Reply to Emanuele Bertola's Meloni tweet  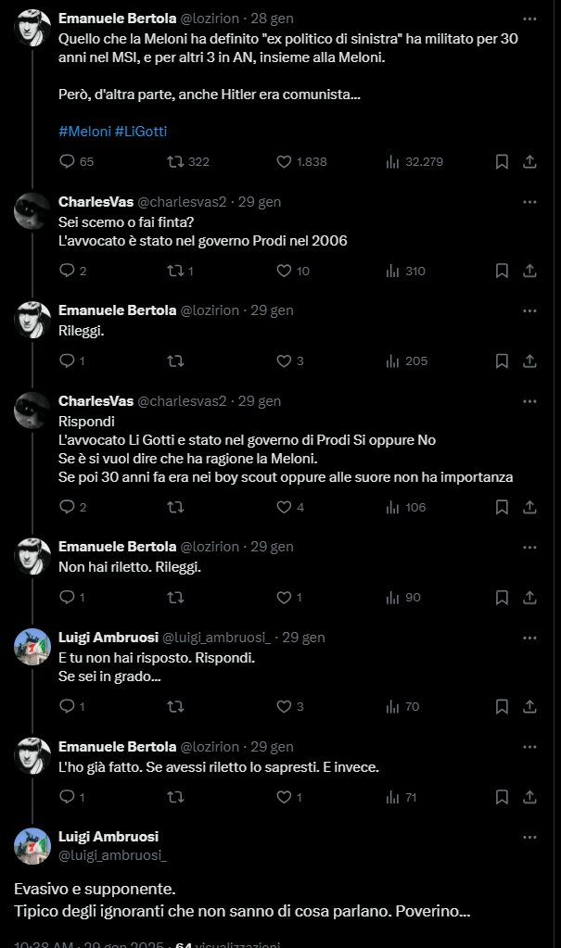click(67, 161)
